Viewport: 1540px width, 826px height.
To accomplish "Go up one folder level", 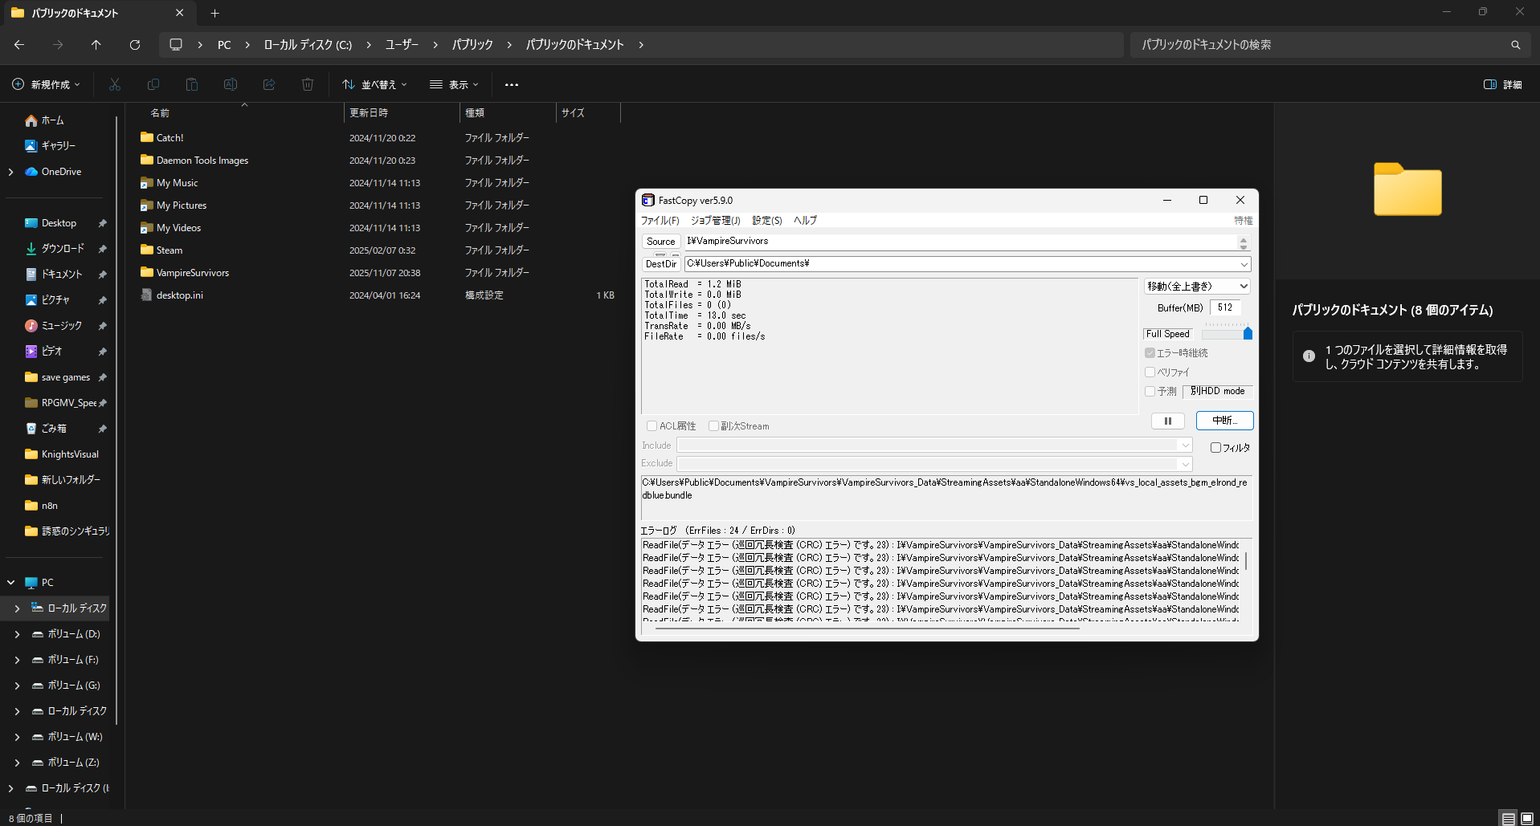I will point(96,45).
